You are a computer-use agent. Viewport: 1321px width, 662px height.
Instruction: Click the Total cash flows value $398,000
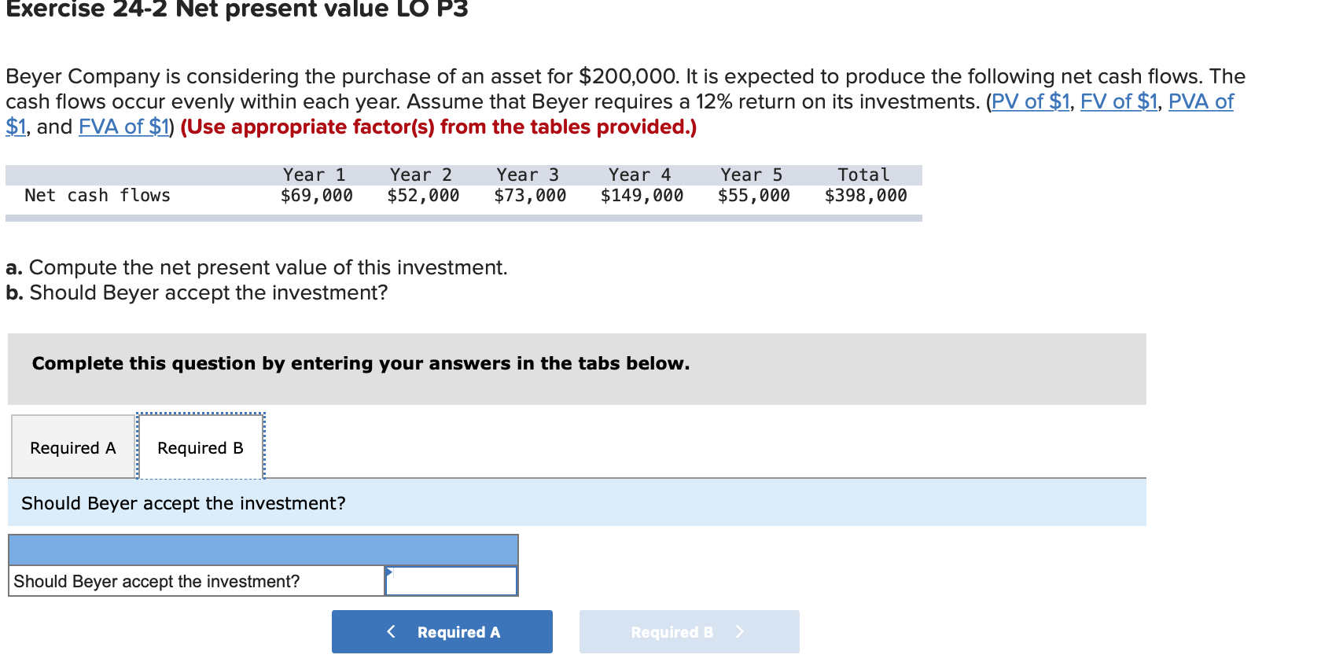coord(865,195)
